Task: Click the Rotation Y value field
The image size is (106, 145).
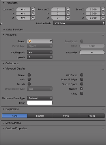Action: point(58,14)
